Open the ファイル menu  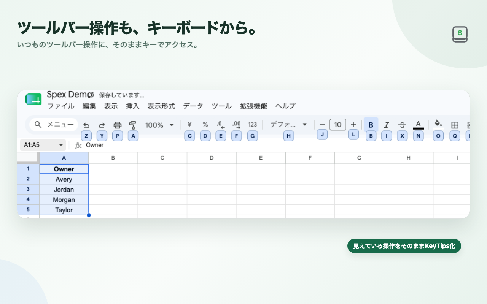(x=61, y=106)
